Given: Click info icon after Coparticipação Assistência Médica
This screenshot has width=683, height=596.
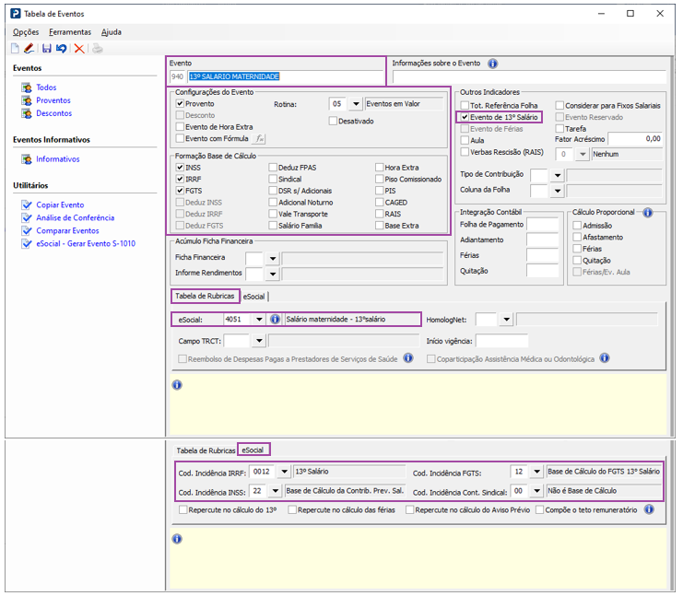Looking at the screenshot, I should [605, 358].
